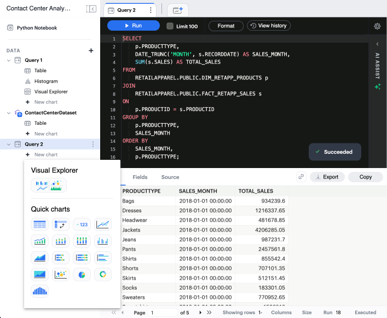
Task: Collapse the ContactCenterDataset node
Action: click(x=9, y=113)
